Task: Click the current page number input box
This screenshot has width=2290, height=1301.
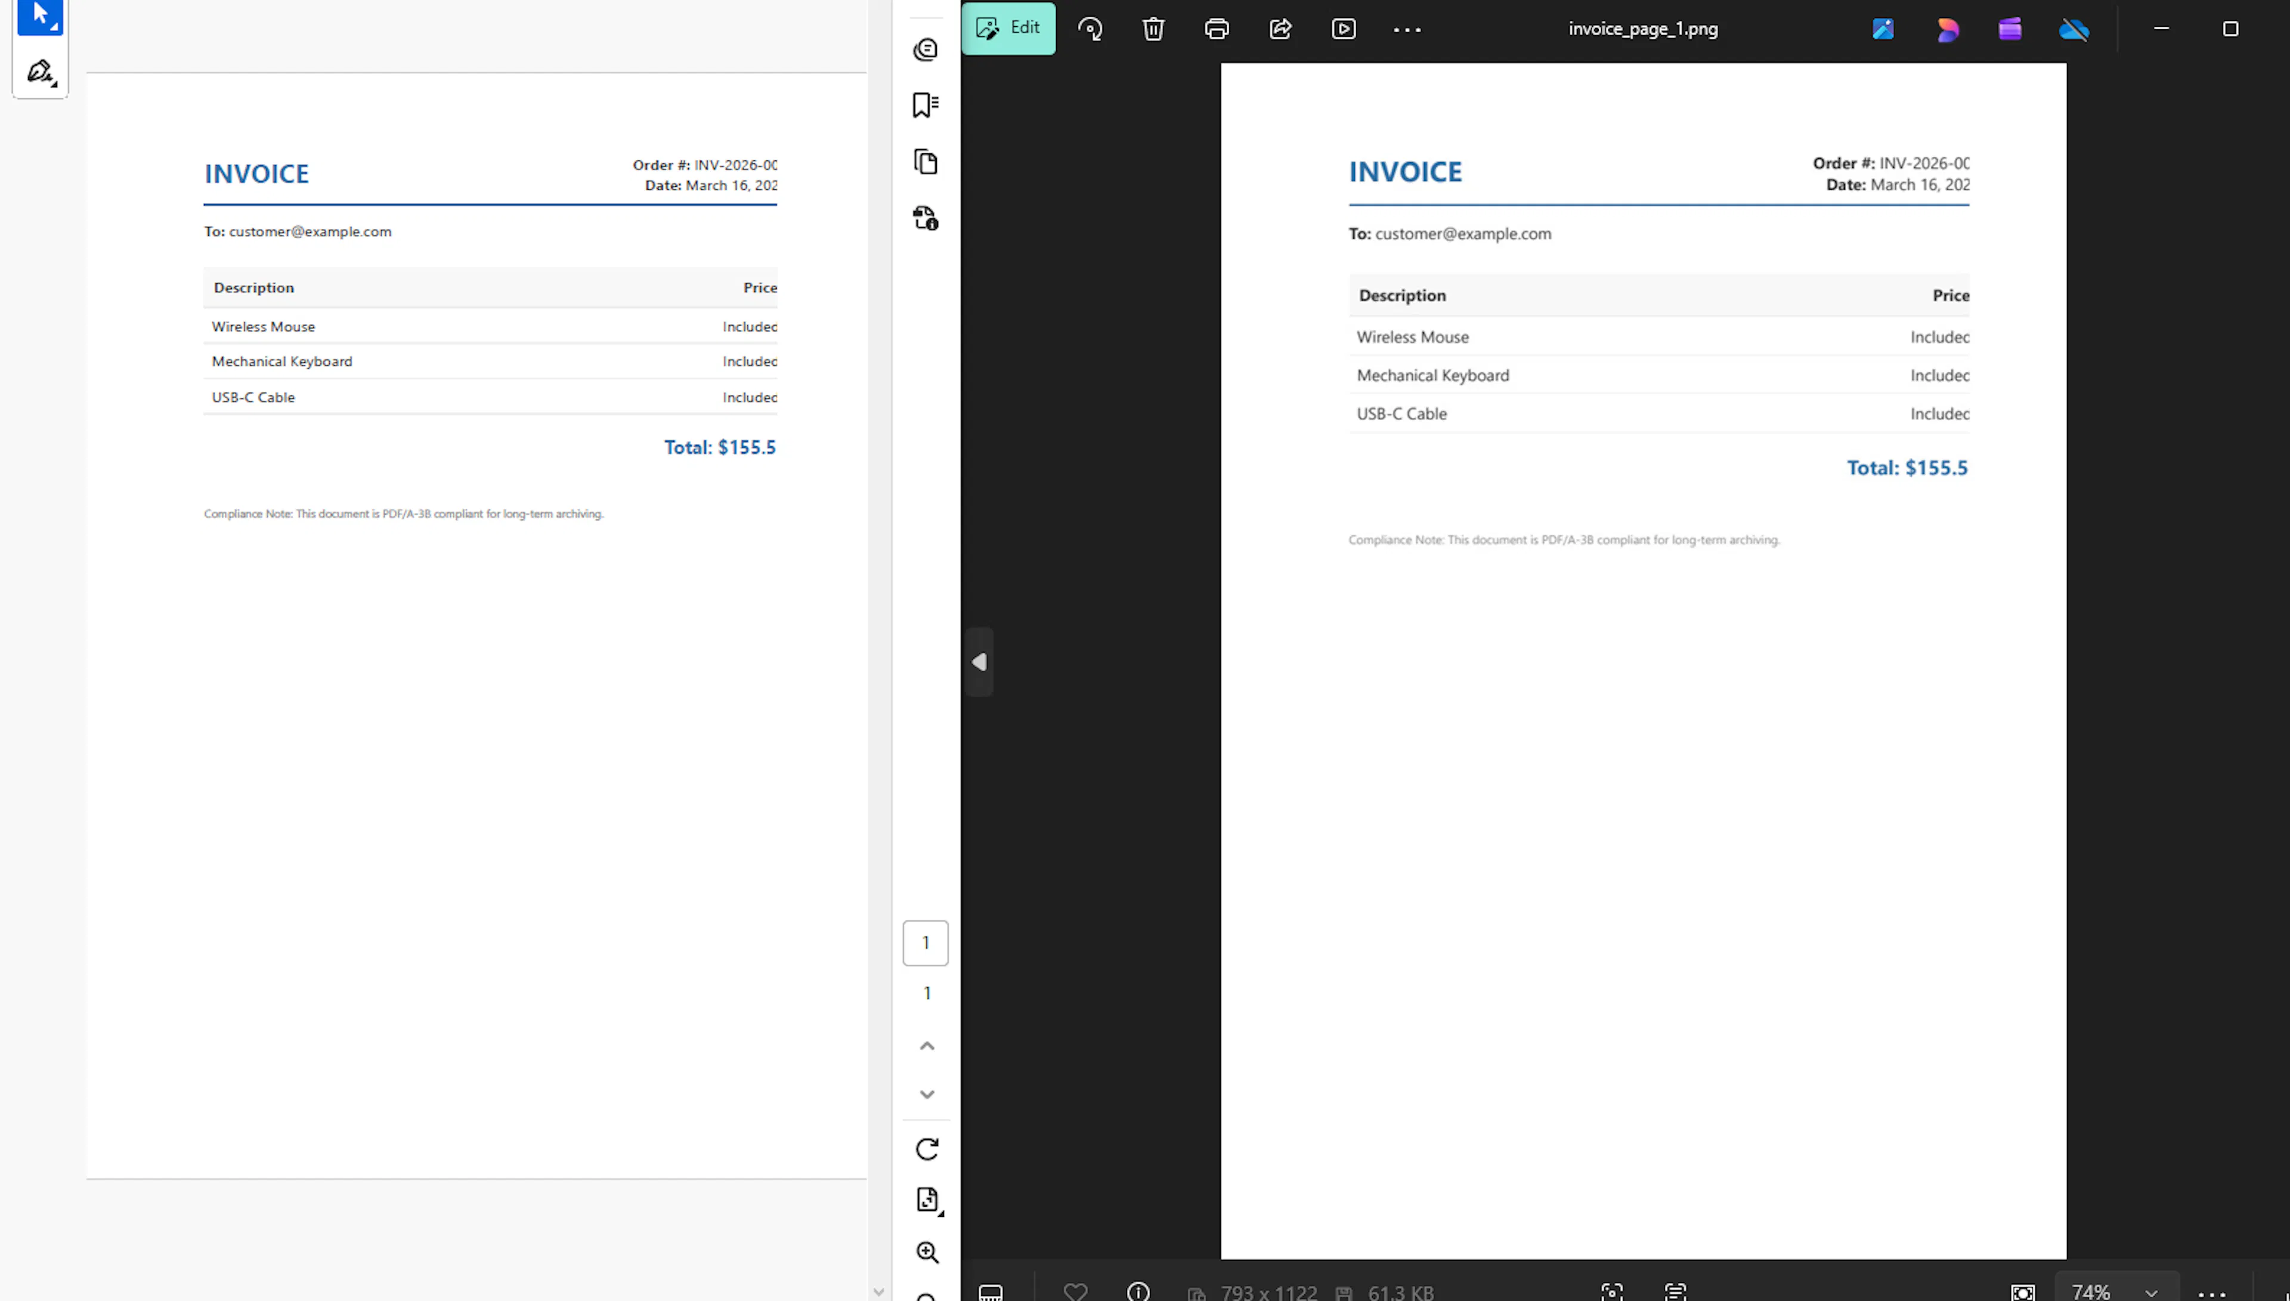Action: [926, 942]
